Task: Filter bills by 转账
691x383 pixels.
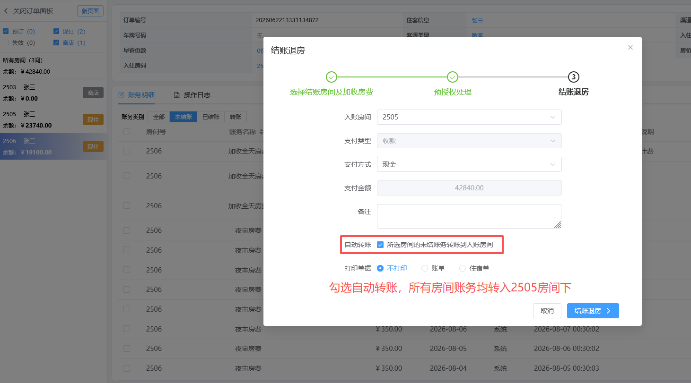Action: pyautogui.click(x=236, y=117)
